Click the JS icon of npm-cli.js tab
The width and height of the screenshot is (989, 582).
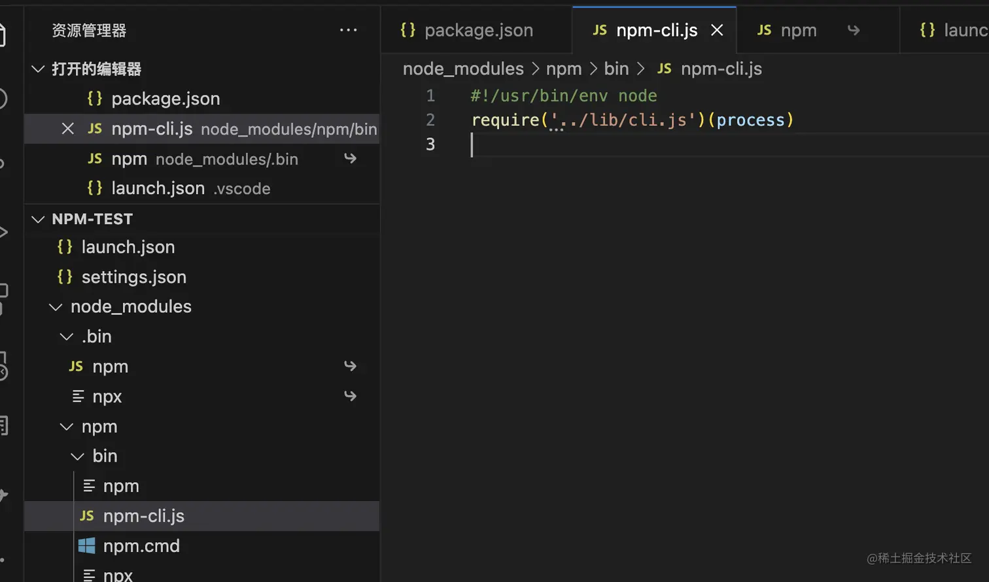[x=600, y=30]
